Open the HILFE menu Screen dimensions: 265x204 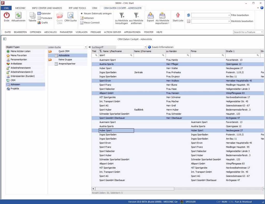tap(159, 32)
